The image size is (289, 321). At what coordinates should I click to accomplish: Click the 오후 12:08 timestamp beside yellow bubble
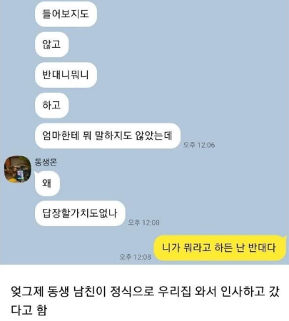135,257
